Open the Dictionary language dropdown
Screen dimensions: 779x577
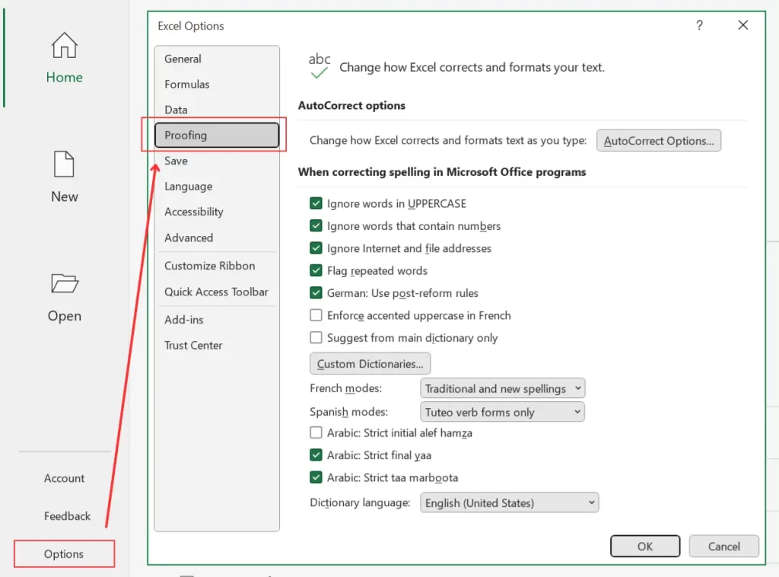[x=509, y=502]
